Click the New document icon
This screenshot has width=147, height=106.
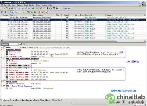click(2, 8)
